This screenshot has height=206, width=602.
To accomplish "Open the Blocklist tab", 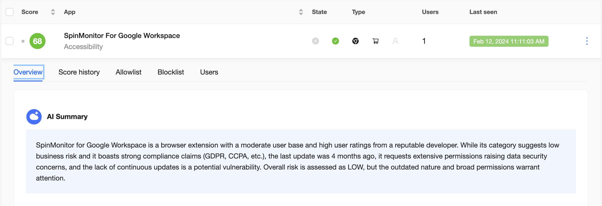I will [x=171, y=72].
